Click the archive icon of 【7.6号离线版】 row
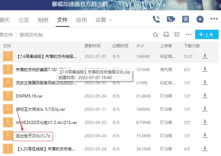221x156 pixels. tap(8, 56)
